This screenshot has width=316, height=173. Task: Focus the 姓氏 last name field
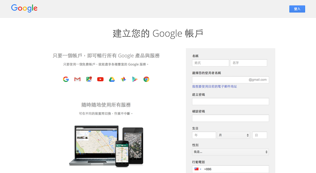pos(210,63)
